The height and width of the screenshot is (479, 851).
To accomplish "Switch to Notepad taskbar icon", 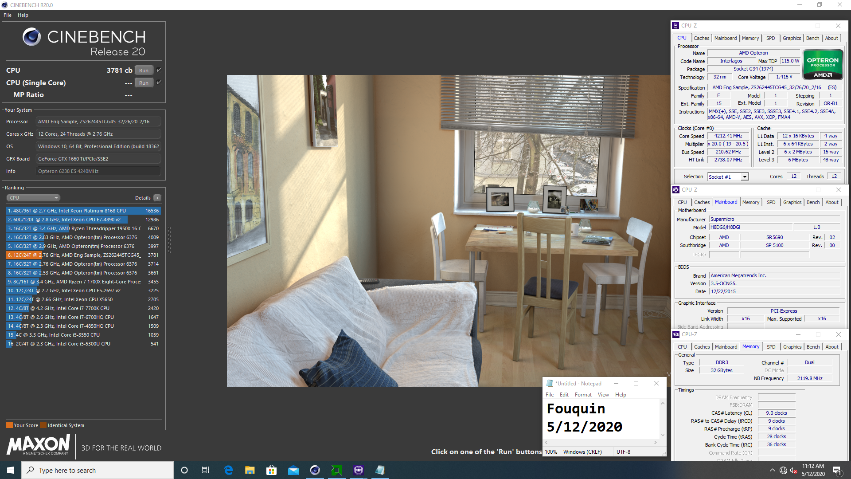I will tap(380, 470).
